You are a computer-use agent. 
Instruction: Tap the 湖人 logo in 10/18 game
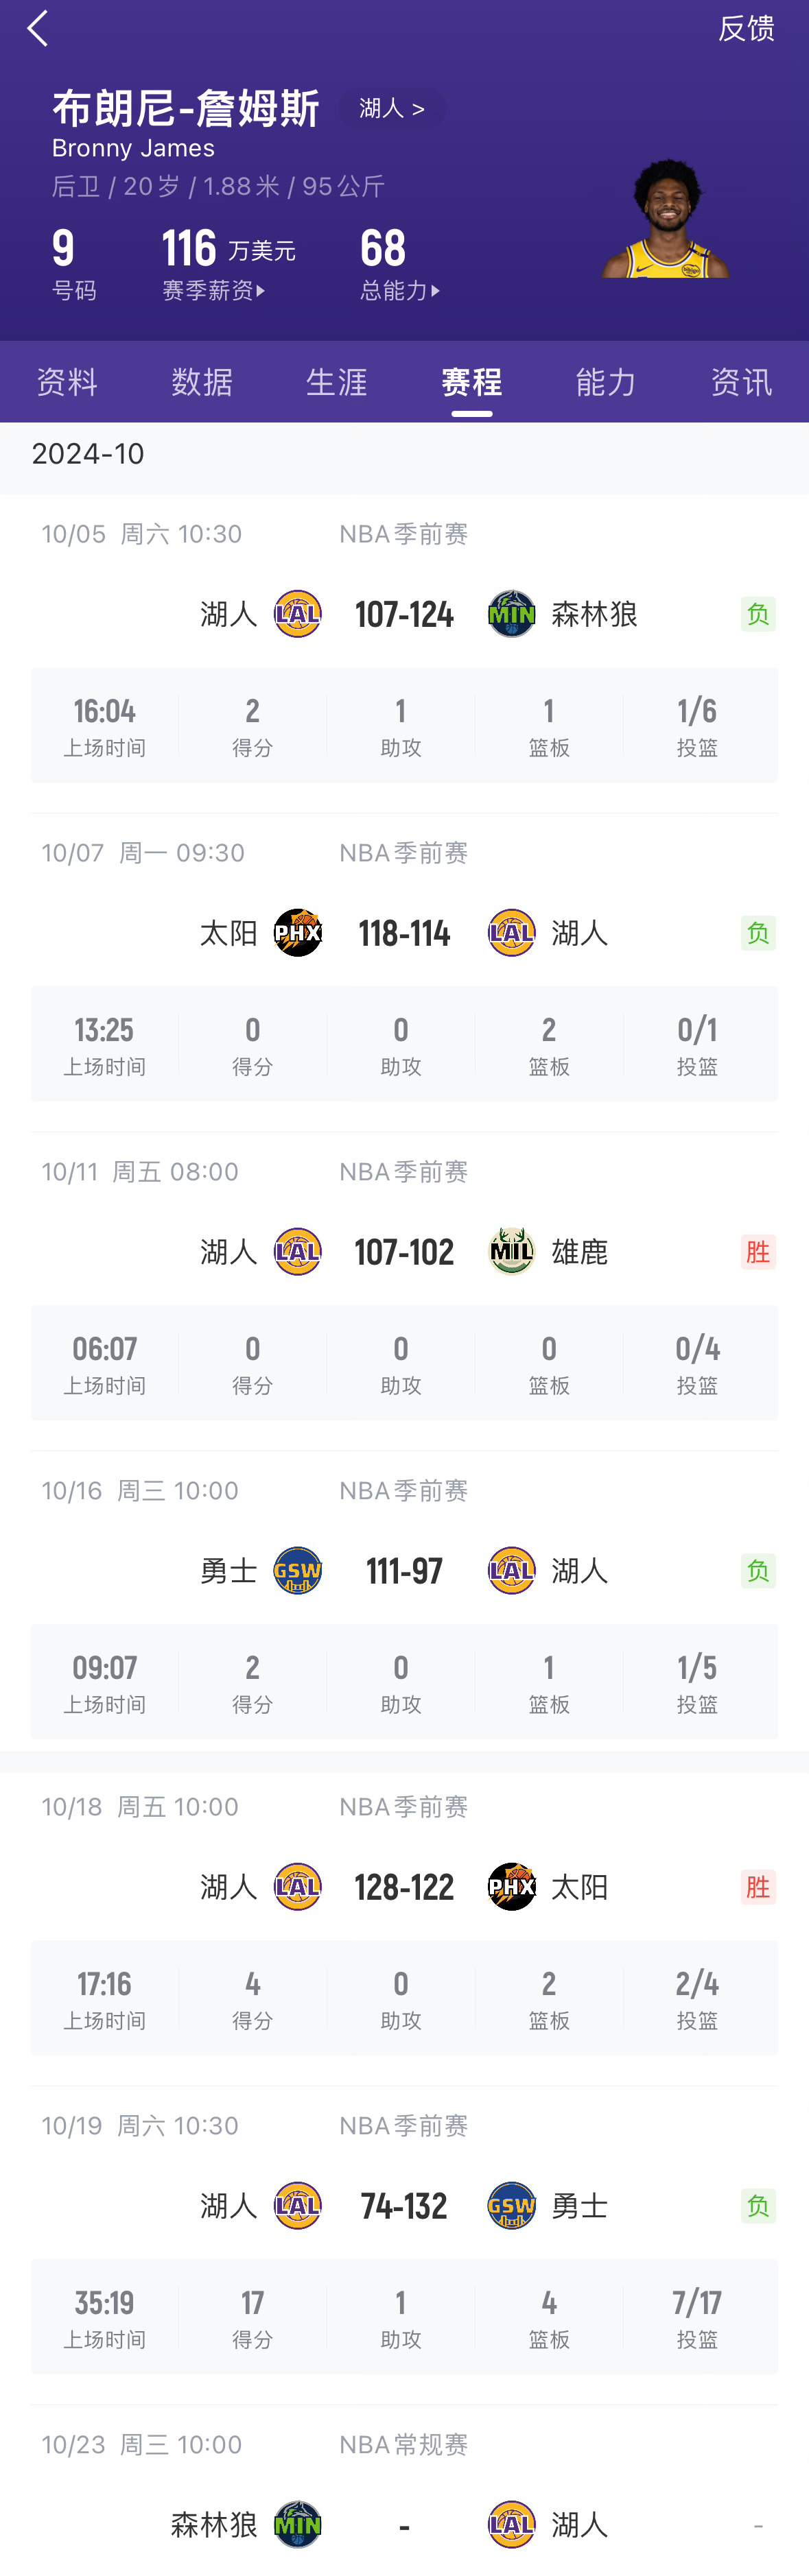pyautogui.click(x=298, y=1887)
